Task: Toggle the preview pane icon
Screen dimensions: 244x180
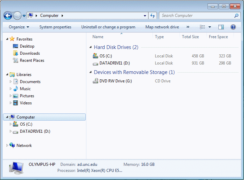Action: click(221, 27)
